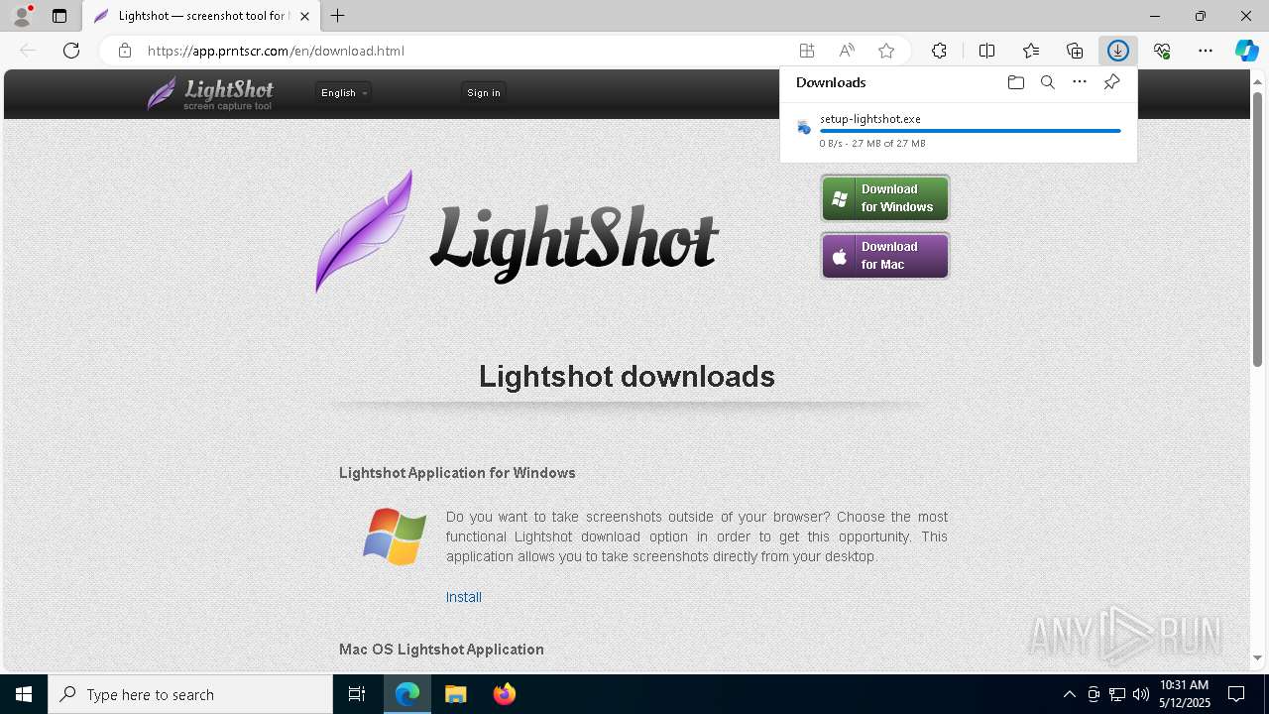The image size is (1269, 714).
Task: Open browser Extensions icon
Action: click(939, 51)
